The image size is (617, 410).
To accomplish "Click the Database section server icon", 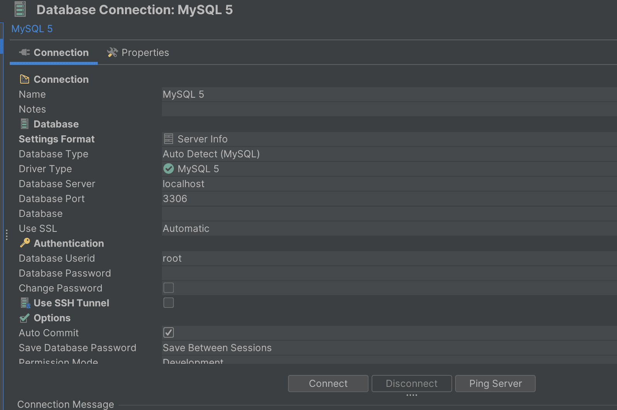I will [x=25, y=124].
